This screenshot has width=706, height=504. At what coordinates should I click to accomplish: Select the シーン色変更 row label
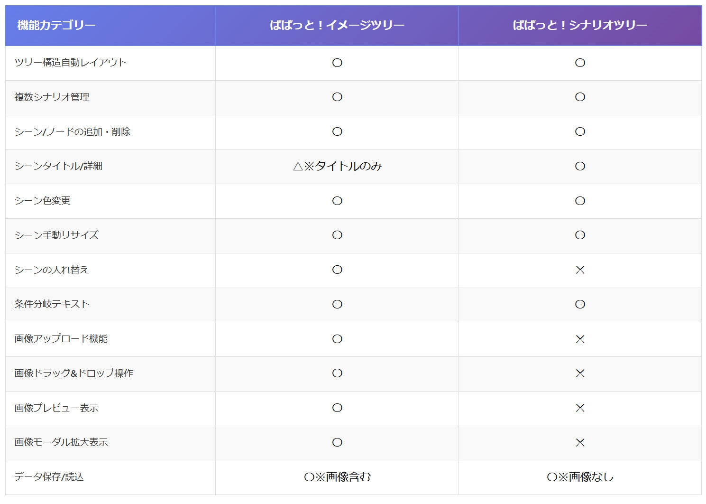pos(43,201)
